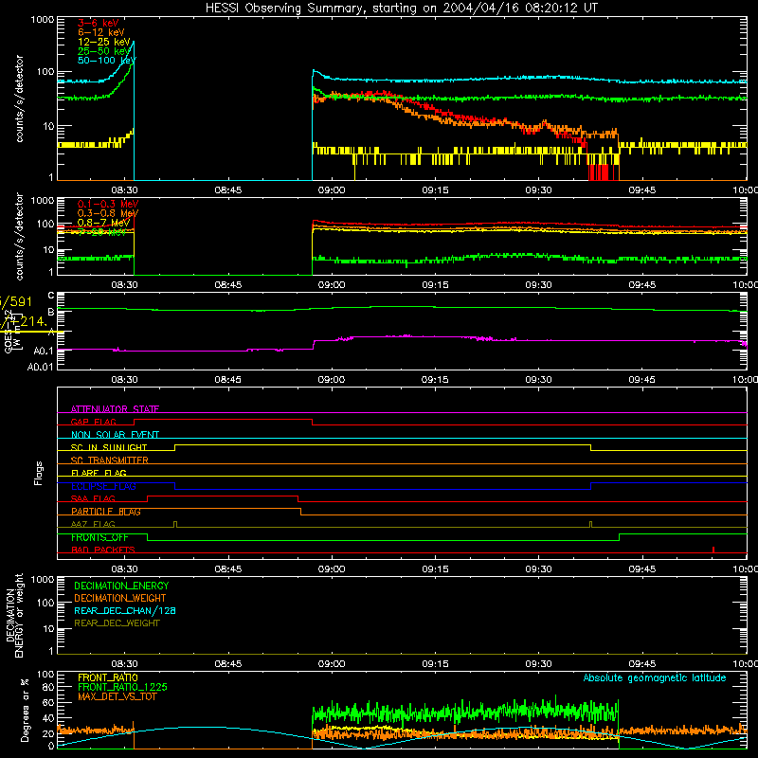Click the ATTENUATOR_STATE flag label
Image resolution: width=758 pixels, height=758 pixels.
coord(115,409)
